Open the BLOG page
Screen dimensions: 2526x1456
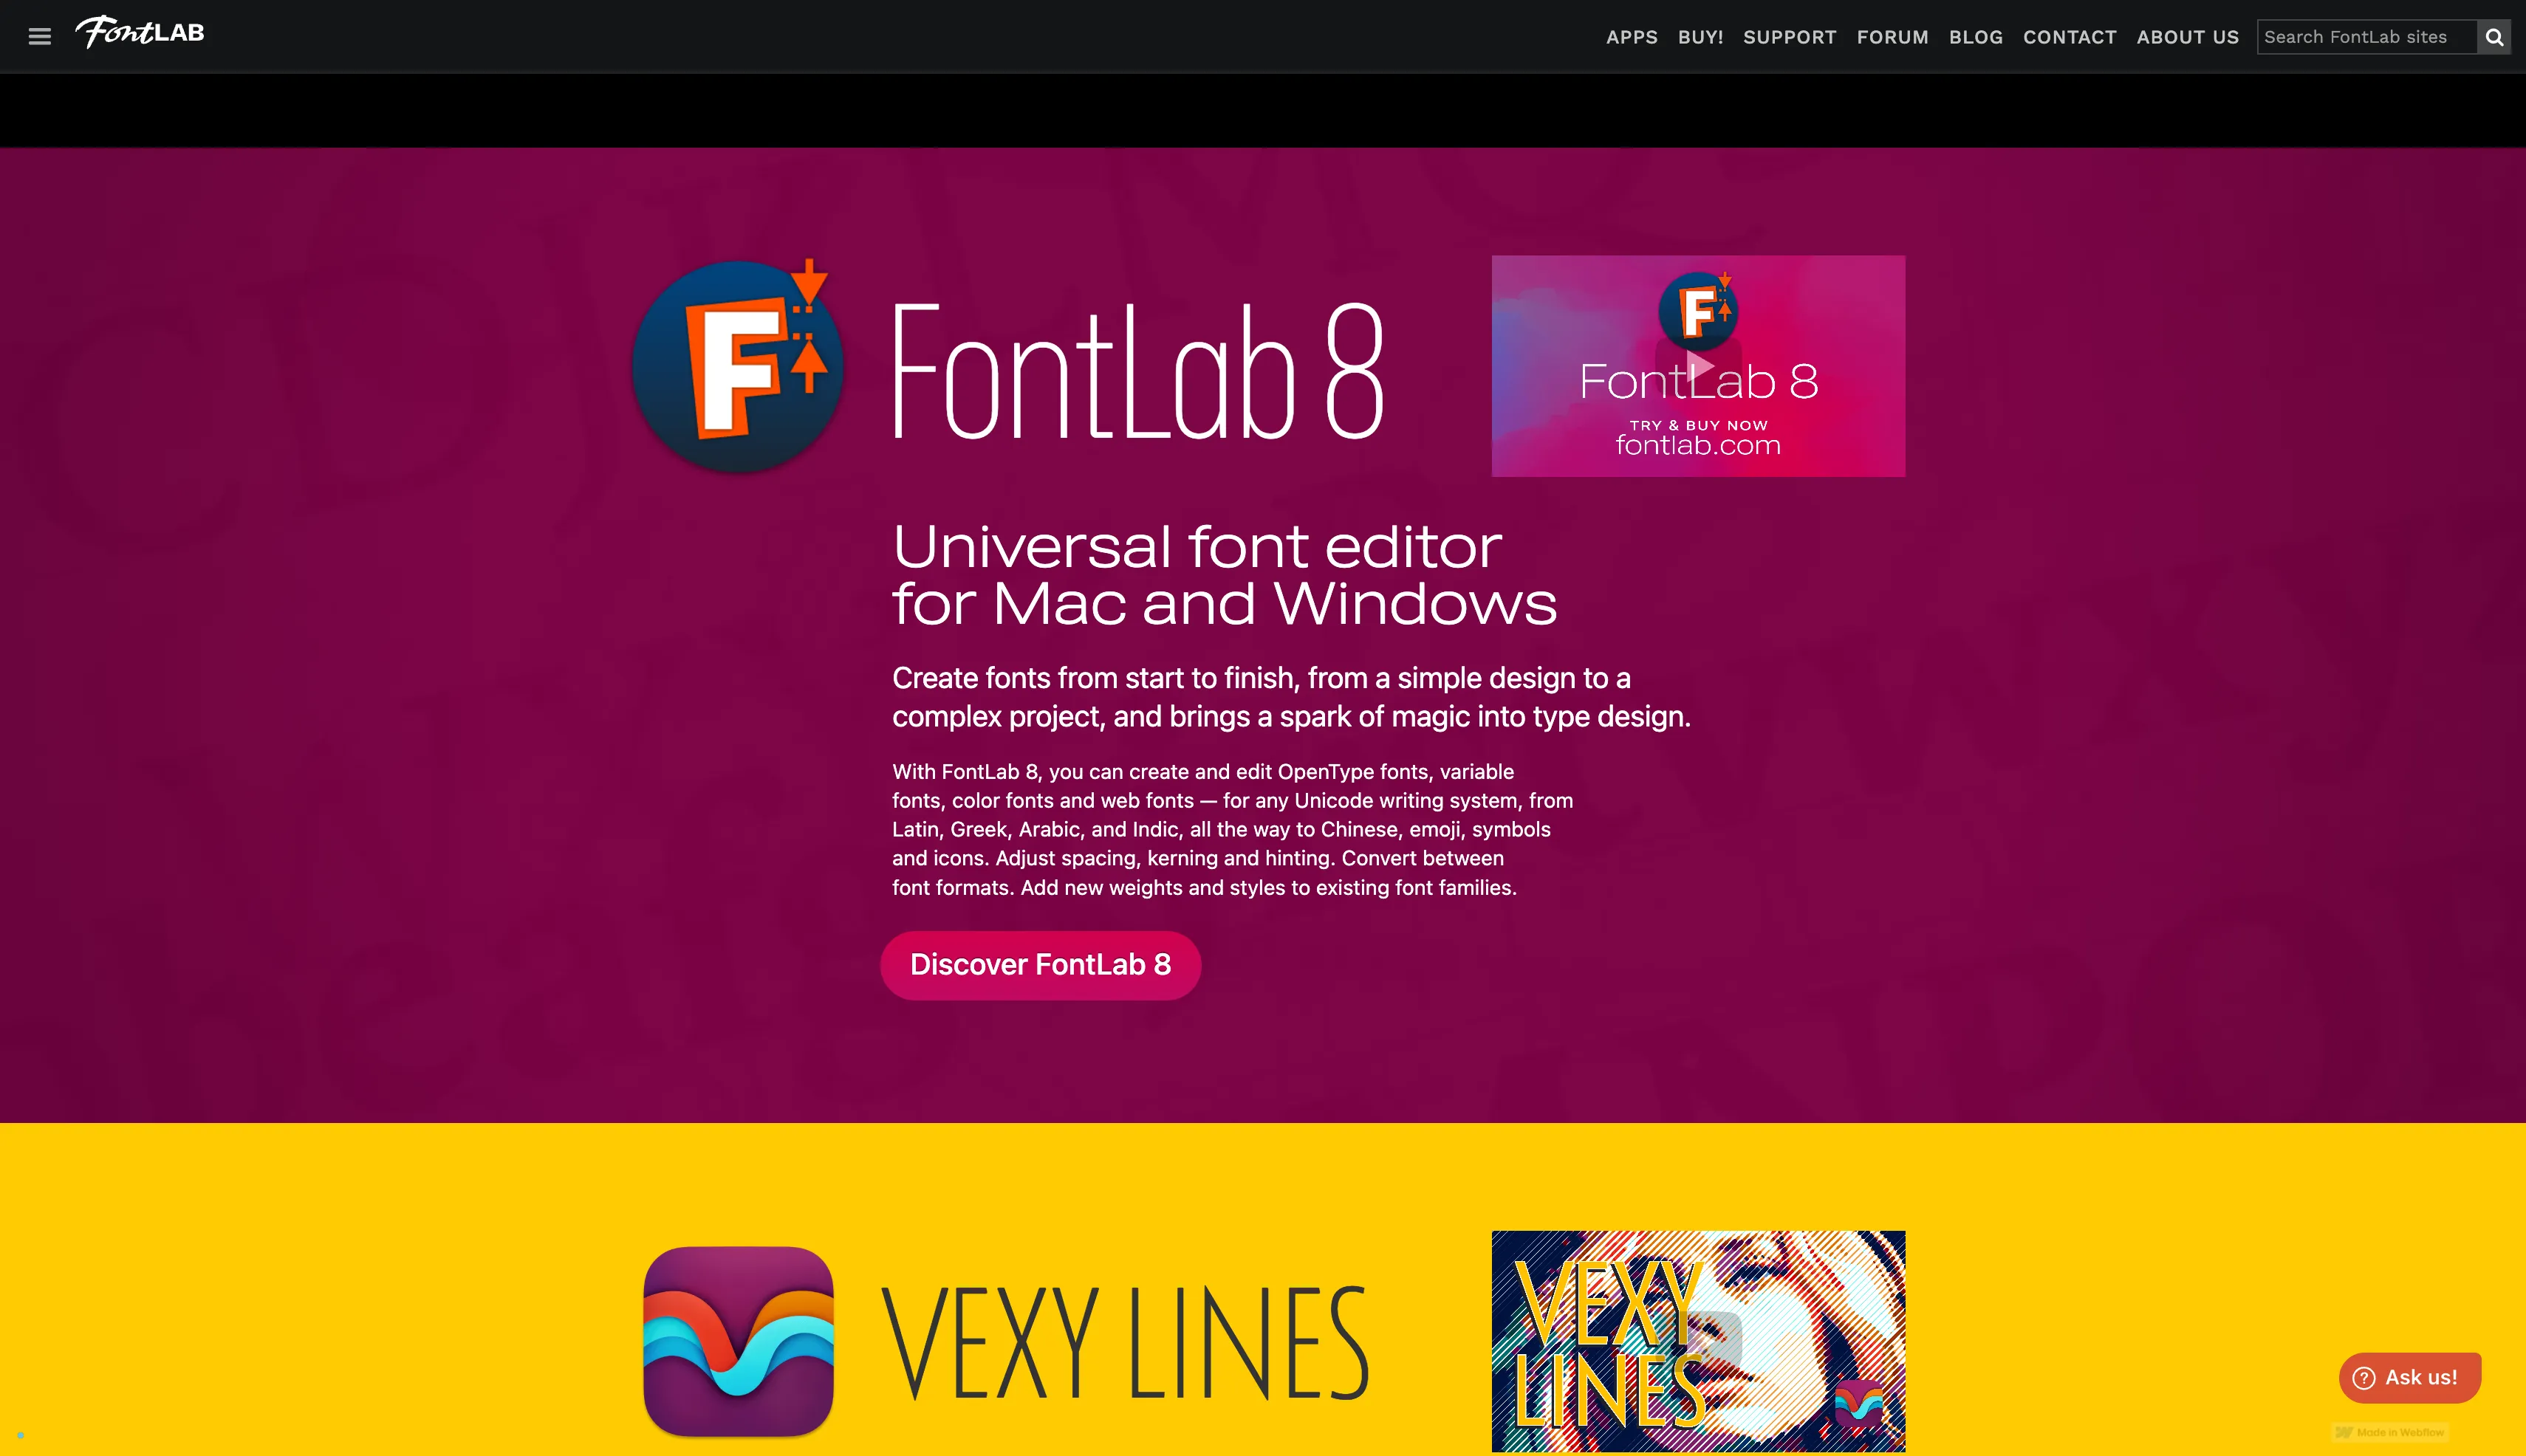click(1976, 37)
